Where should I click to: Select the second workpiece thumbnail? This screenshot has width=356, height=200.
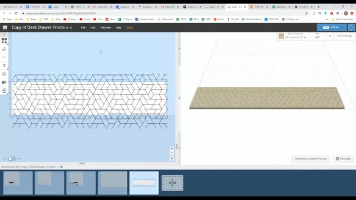[50, 183]
